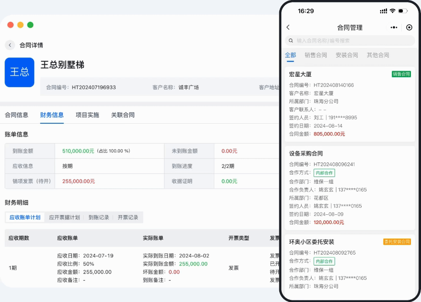The width and height of the screenshot is (421, 302).
Task: Open the 到账记录 sub-tab
Action: 99,217
